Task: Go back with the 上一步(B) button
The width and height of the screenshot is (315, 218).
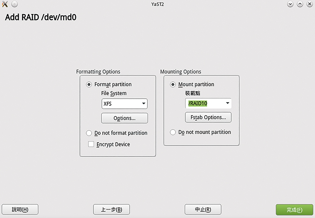Action: pos(112,209)
